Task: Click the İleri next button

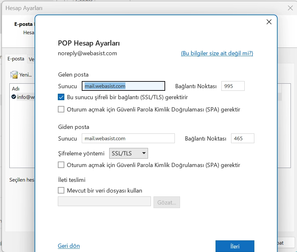Action: coord(235,246)
